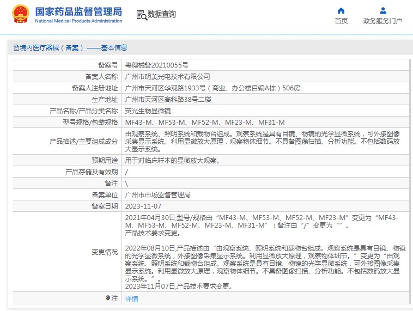The image size is (413, 311).
Task: Click the company name 广州市明美光电技术有限公司
Action: (167, 77)
